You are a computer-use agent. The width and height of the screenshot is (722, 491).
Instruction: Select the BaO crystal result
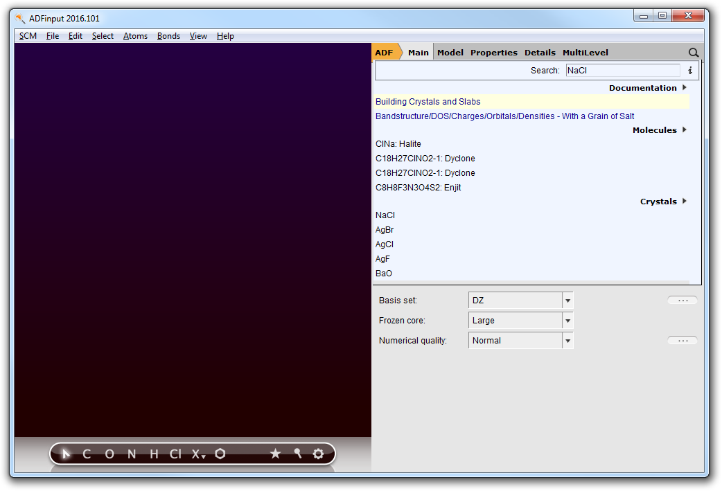click(x=384, y=274)
